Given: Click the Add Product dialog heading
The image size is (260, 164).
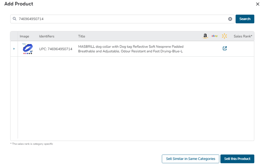Looking at the screenshot, I should coord(19,4).
